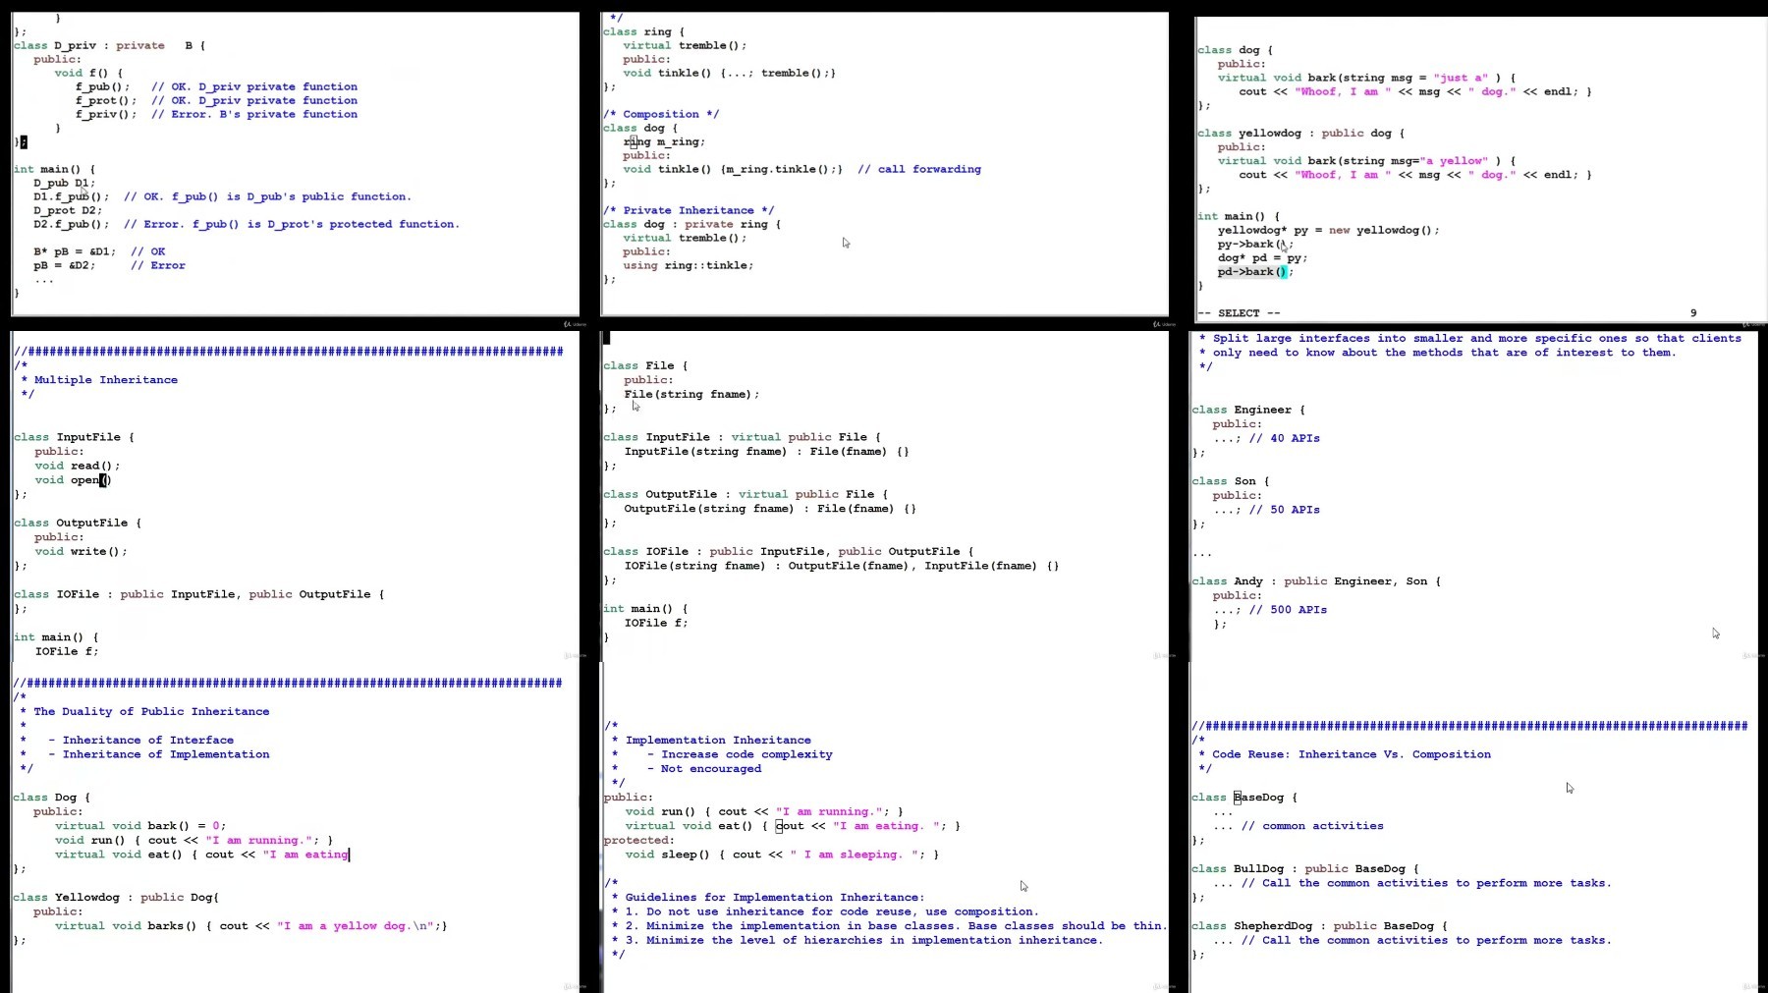This screenshot has width=1768, height=993.
Task: Click the statement "dog* pd = py;"
Action: click(1263, 257)
